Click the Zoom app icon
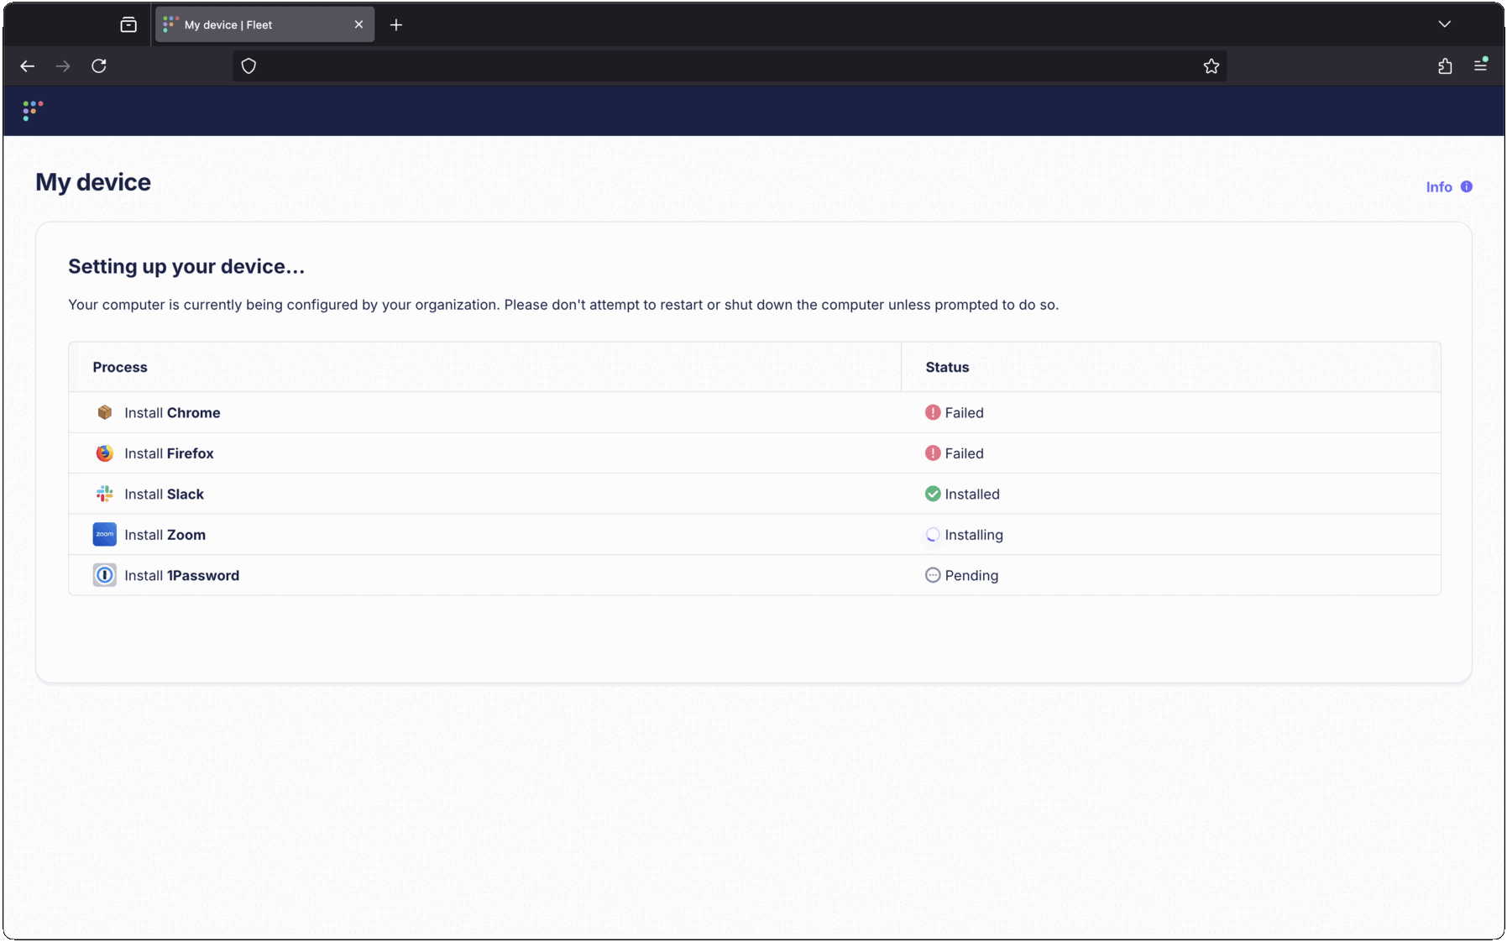This screenshot has width=1507, height=942. (104, 535)
